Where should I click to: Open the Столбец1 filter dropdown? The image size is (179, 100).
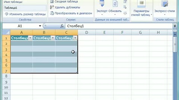(30, 38)
